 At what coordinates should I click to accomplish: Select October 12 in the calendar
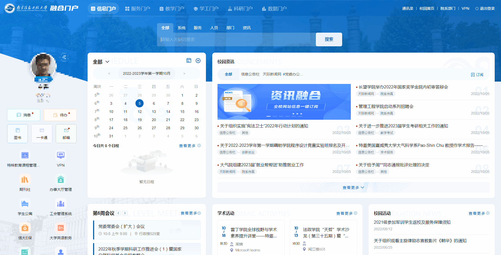(x=140, y=112)
